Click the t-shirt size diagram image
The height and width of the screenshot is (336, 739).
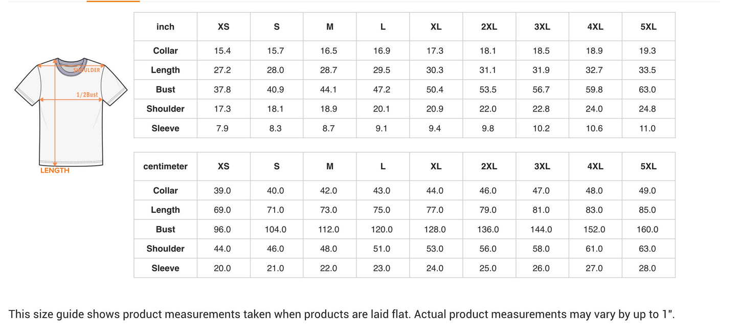click(x=71, y=113)
